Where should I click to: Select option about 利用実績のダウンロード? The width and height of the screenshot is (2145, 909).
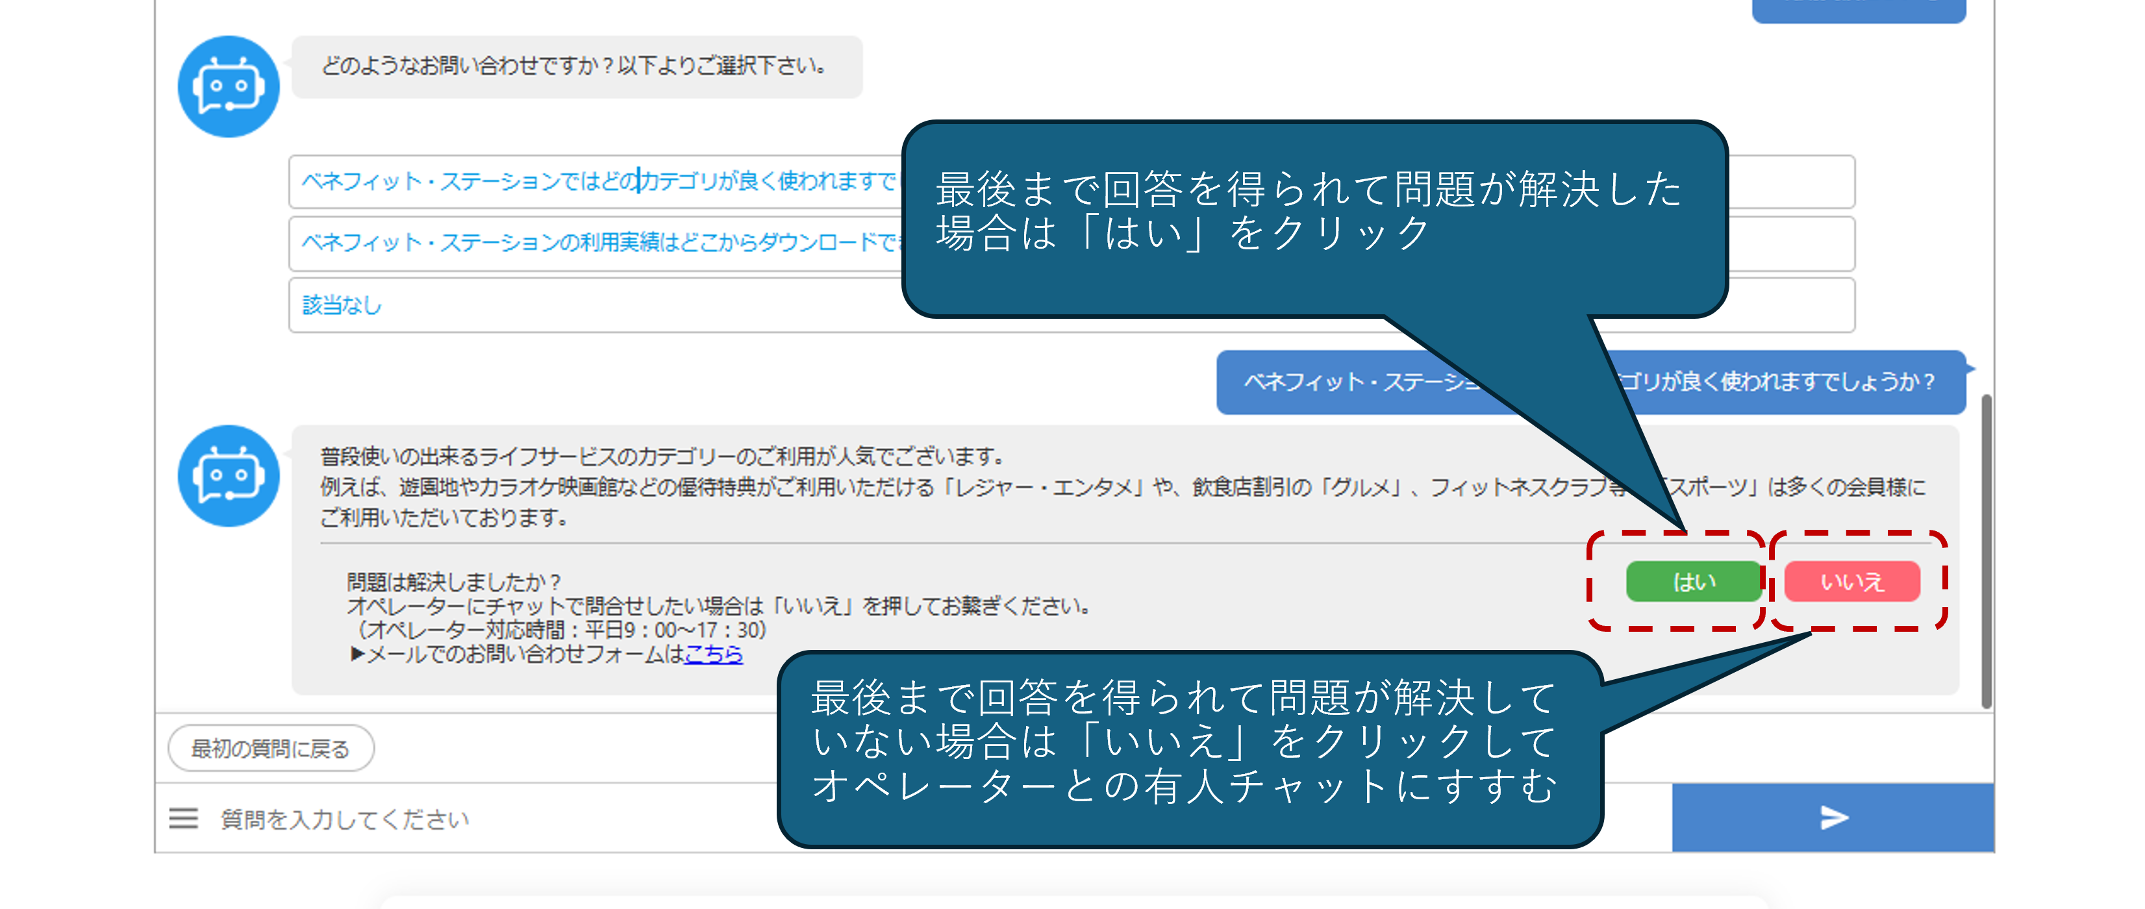1072,243
